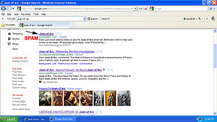This screenshot has width=217, height=122.
Task: Open Maid of Heaven result link
Action: (x=70, y=70)
